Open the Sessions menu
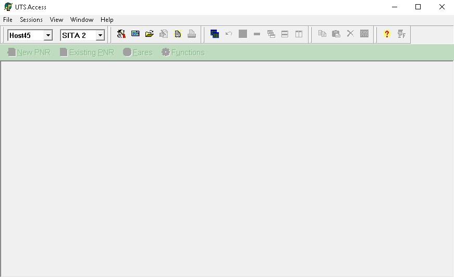Image resolution: width=454 pixels, height=277 pixels. point(31,20)
